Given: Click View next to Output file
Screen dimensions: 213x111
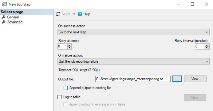Looking at the screenshot, I should point(195,79).
